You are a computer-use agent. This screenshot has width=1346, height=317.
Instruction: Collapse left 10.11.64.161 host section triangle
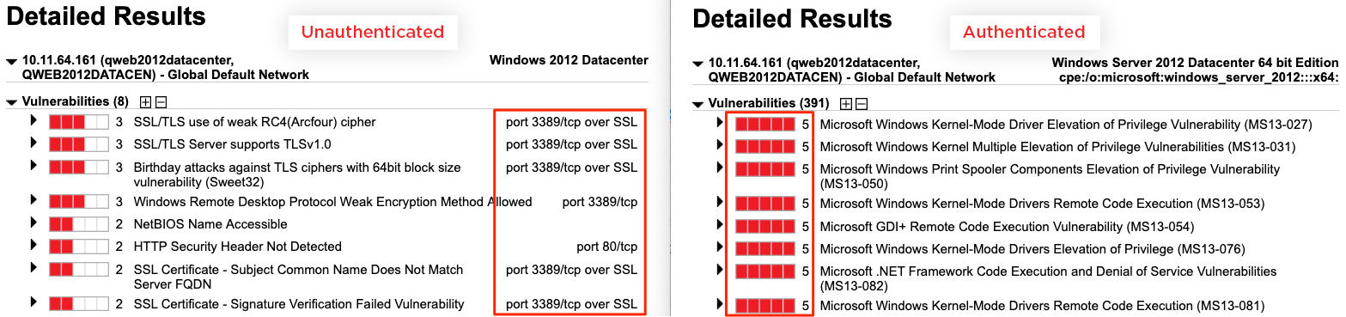click(x=11, y=62)
